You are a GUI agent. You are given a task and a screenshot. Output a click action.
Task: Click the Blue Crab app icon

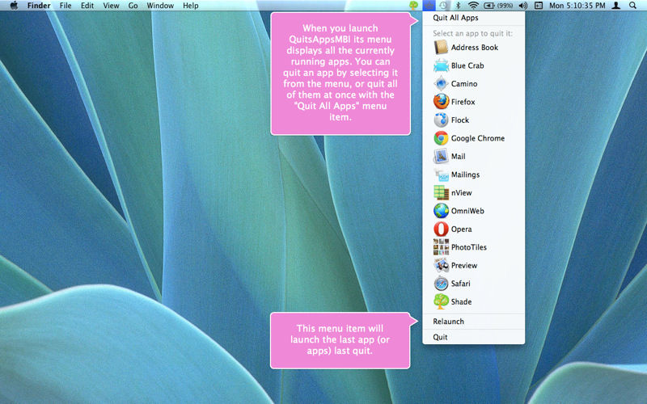[441, 65]
